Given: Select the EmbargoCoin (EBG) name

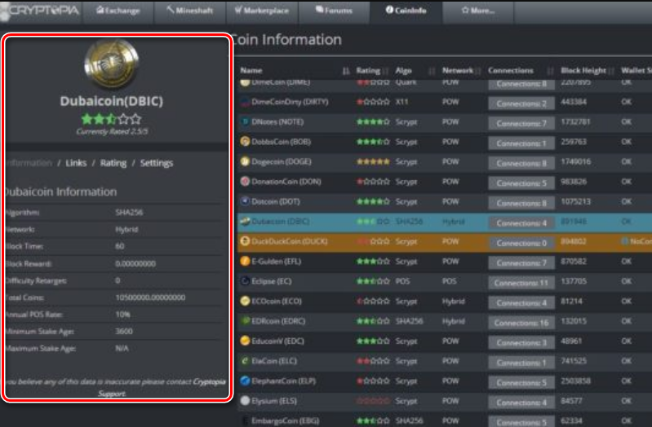Looking at the screenshot, I should (x=286, y=420).
